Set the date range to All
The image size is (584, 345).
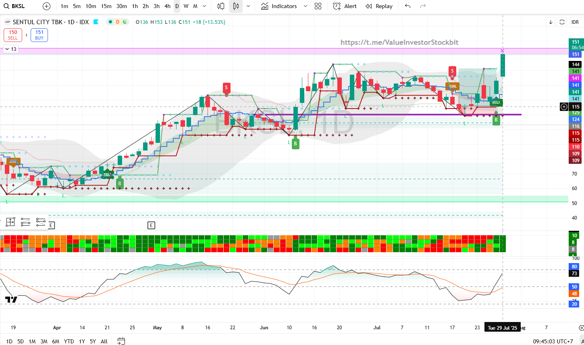pyautogui.click(x=104, y=341)
